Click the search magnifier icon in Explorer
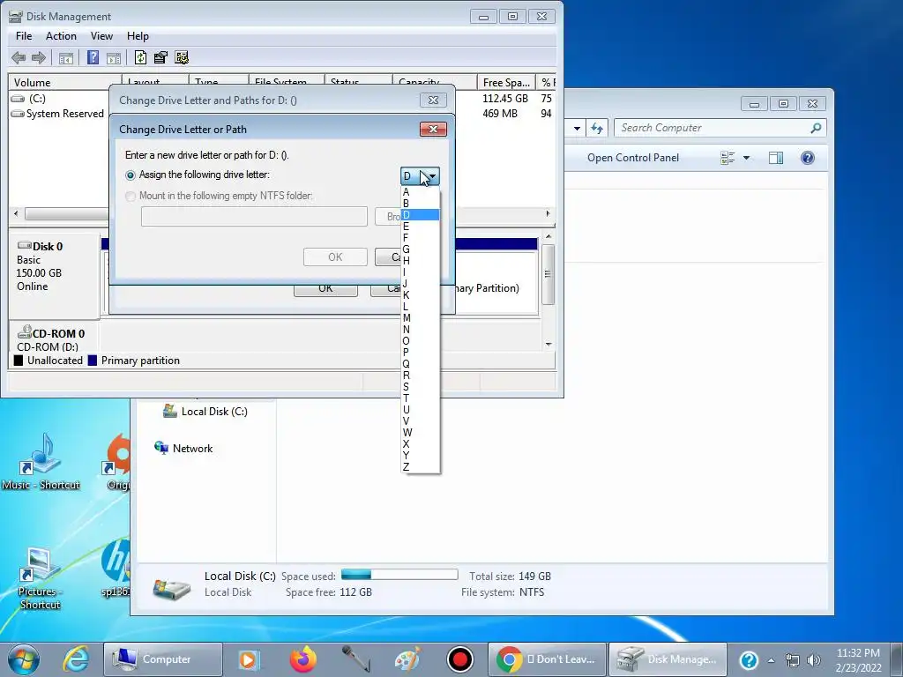This screenshot has height=677, width=903. pos(816,128)
